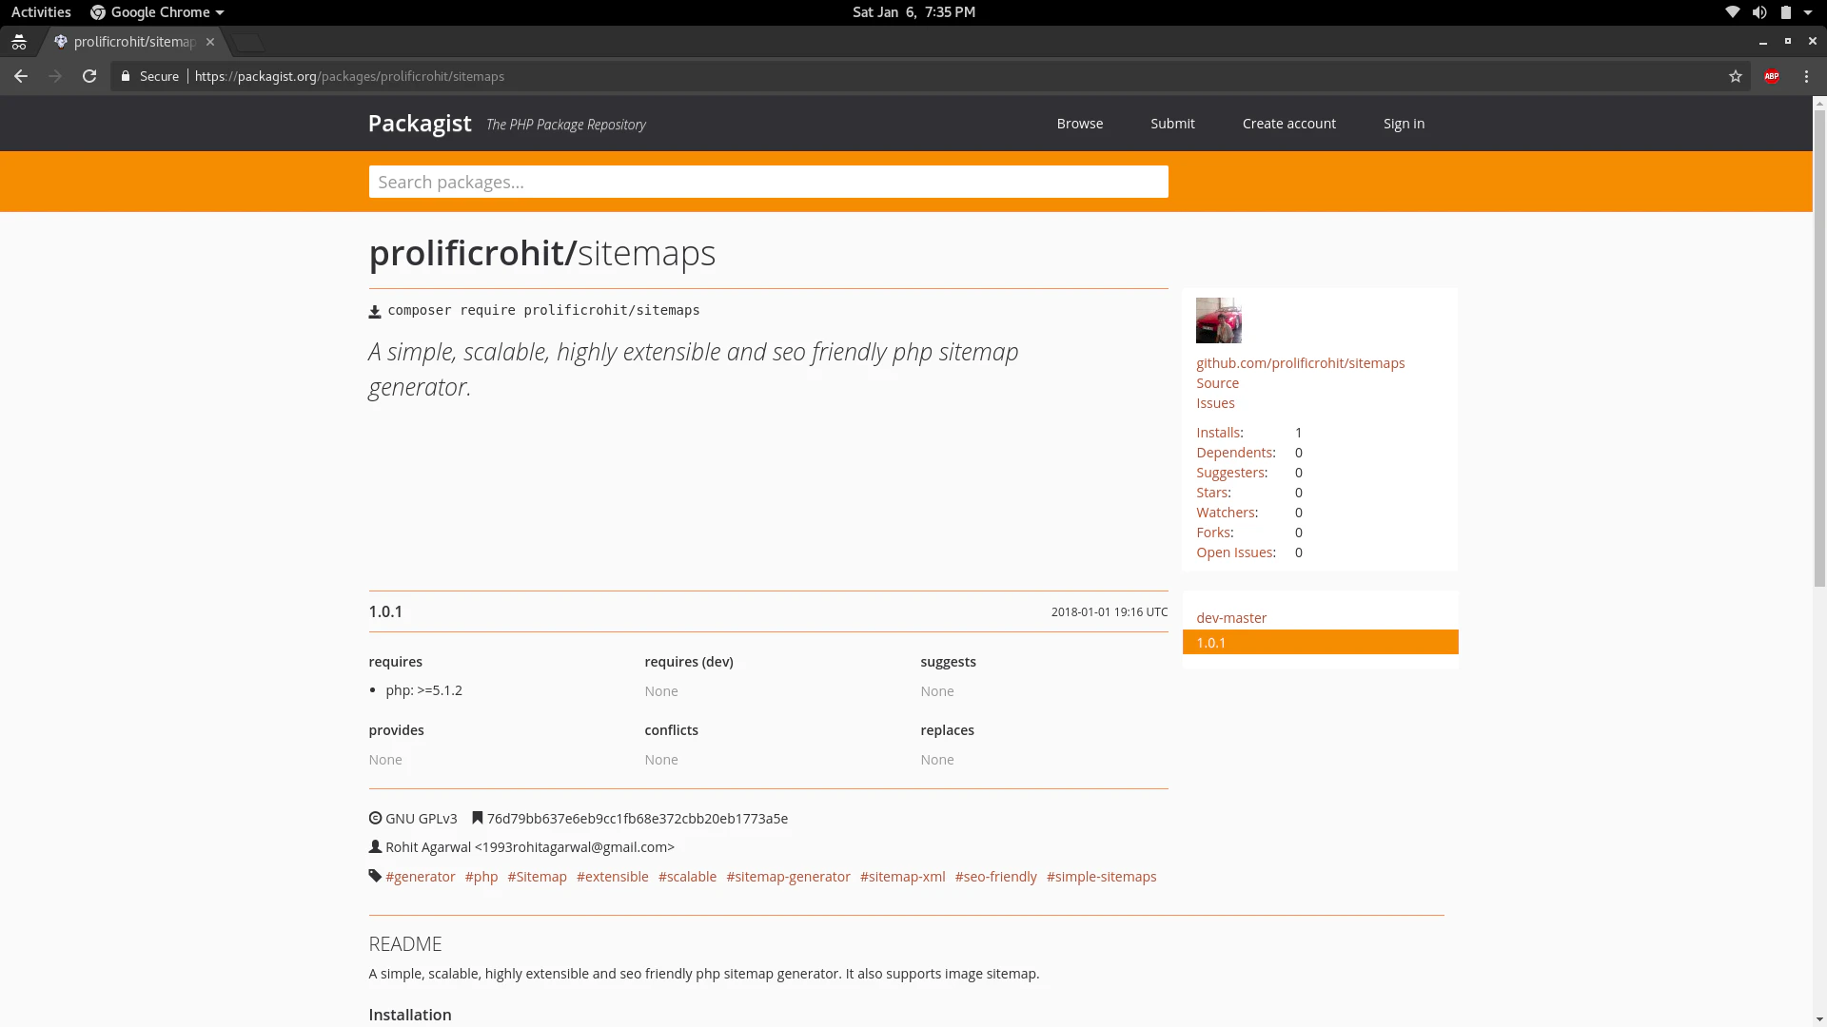Open Chrome's three-dot menu

[x=1806, y=76]
